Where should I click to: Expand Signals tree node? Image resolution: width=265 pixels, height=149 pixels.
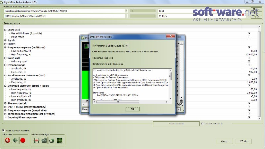pos(5,40)
